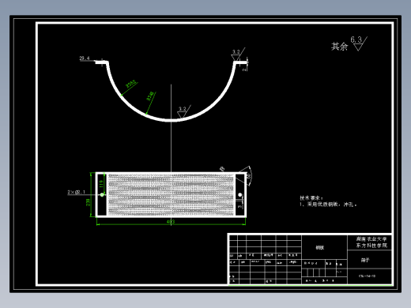Click the technical requirement line 1 text

coord(328,205)
